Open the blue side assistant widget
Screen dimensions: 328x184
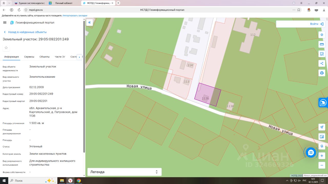[323, 102]
